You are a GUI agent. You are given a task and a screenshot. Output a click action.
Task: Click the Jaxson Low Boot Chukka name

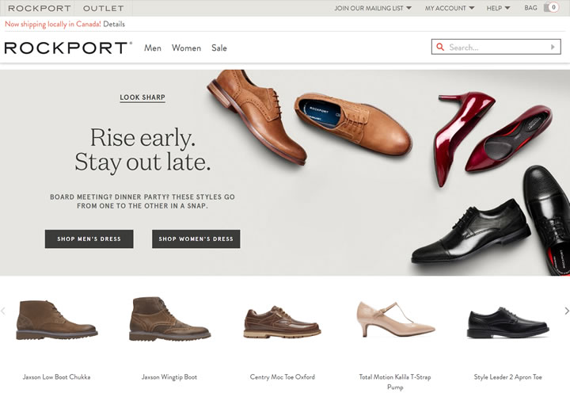click(56, 377)
